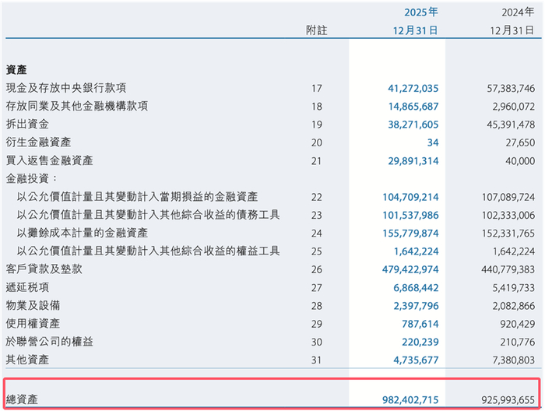The width and height of the screenshot is (545, 411).
Task: Click the 金融投資 subheading
Action: pos(31,178)
